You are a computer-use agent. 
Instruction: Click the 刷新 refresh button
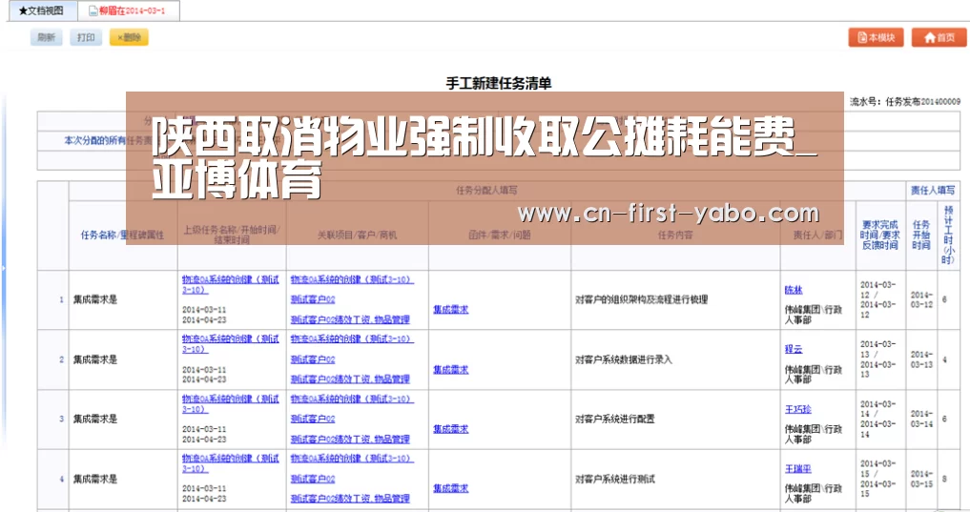pyautogui.click(x=47, y=38)
